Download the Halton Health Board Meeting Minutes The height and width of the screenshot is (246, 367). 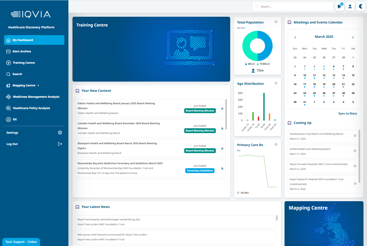click(x=222, y=108)
